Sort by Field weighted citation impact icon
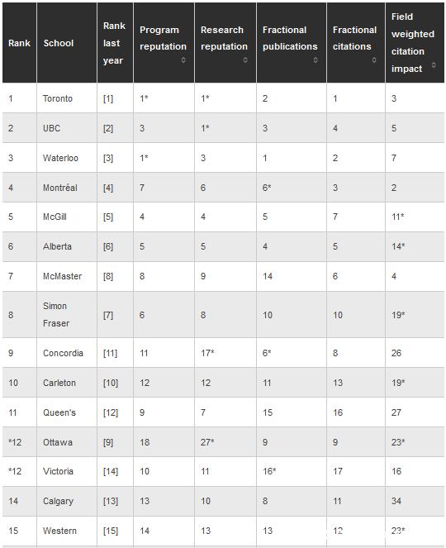The image size is (446, 548). pyautogui.click(x=434, y=64)
